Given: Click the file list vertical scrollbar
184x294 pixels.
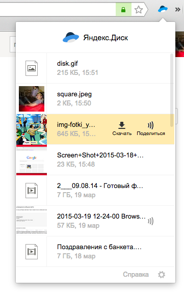Looking at the screenshot, I should click(x=172, y=90).
